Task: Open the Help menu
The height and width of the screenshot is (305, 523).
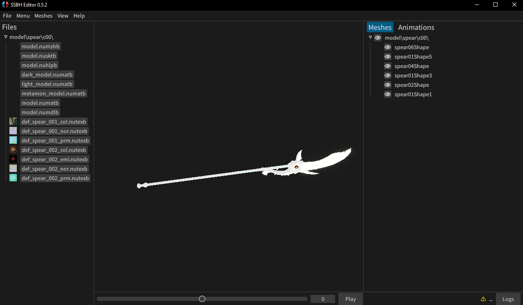Action: coord(79,16)
